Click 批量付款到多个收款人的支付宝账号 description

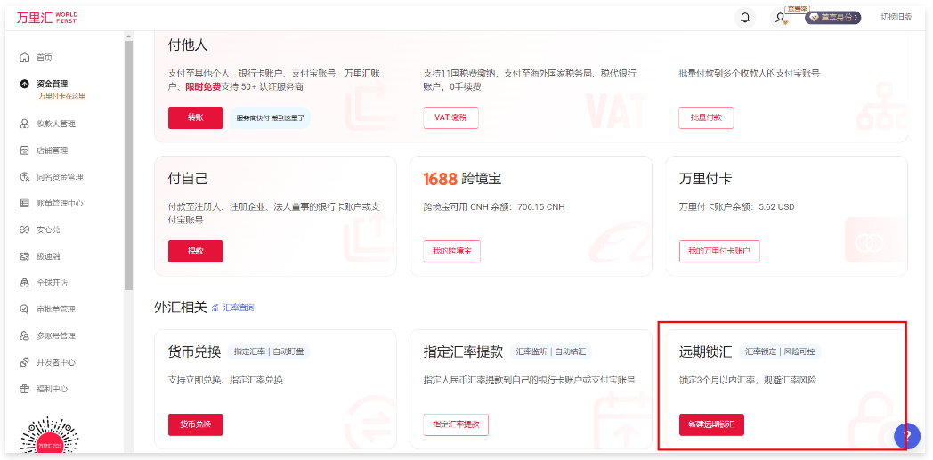(x=749, y=74)
